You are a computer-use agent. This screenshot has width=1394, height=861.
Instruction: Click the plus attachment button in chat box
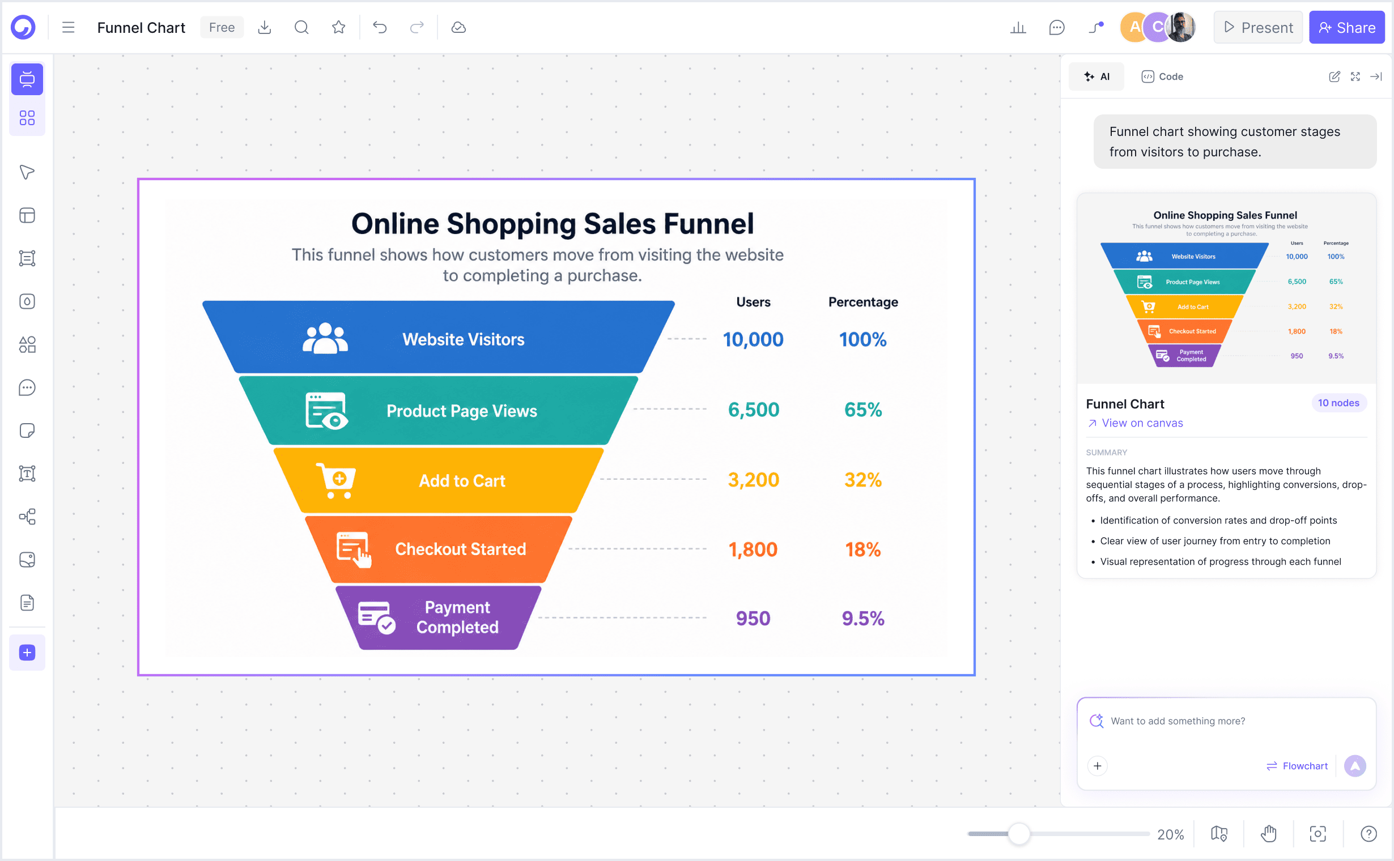[x=1097, y=766]
